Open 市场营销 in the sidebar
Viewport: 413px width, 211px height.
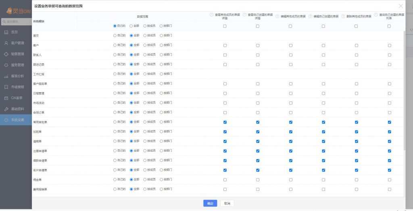[x=16, y=87]
